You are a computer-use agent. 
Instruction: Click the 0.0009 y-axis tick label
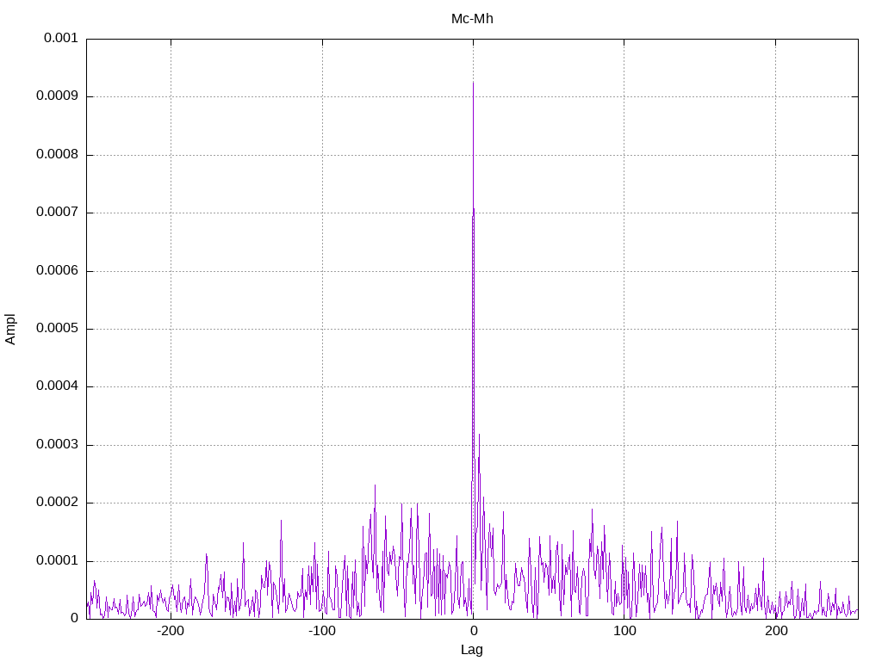(x=57, y=96)
